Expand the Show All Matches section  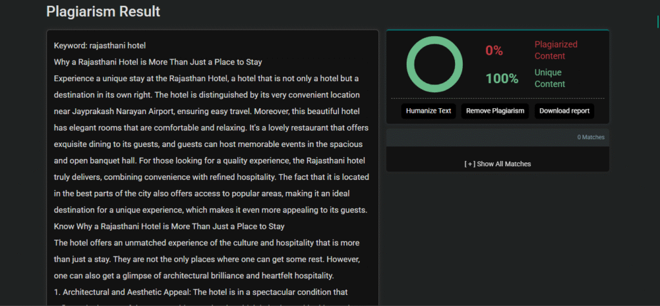[498, 164]
